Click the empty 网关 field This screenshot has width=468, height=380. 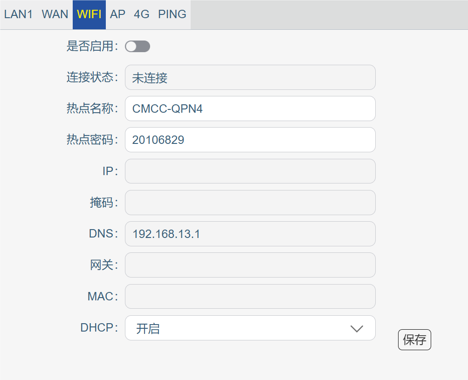coord(250,265)
